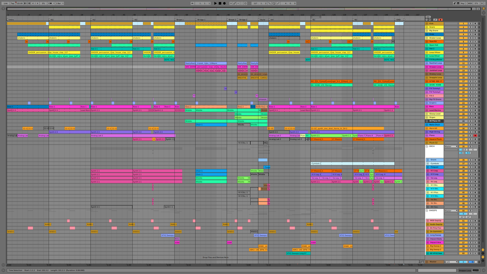Switch to Arrangement view selector icon
Screen dimensions: 487x274
pos(484,9)
